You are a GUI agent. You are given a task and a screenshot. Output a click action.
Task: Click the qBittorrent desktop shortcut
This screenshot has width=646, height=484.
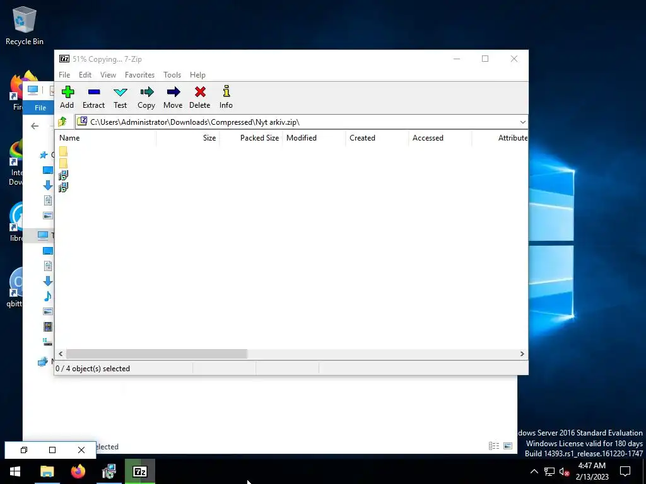tap(16, 287)
